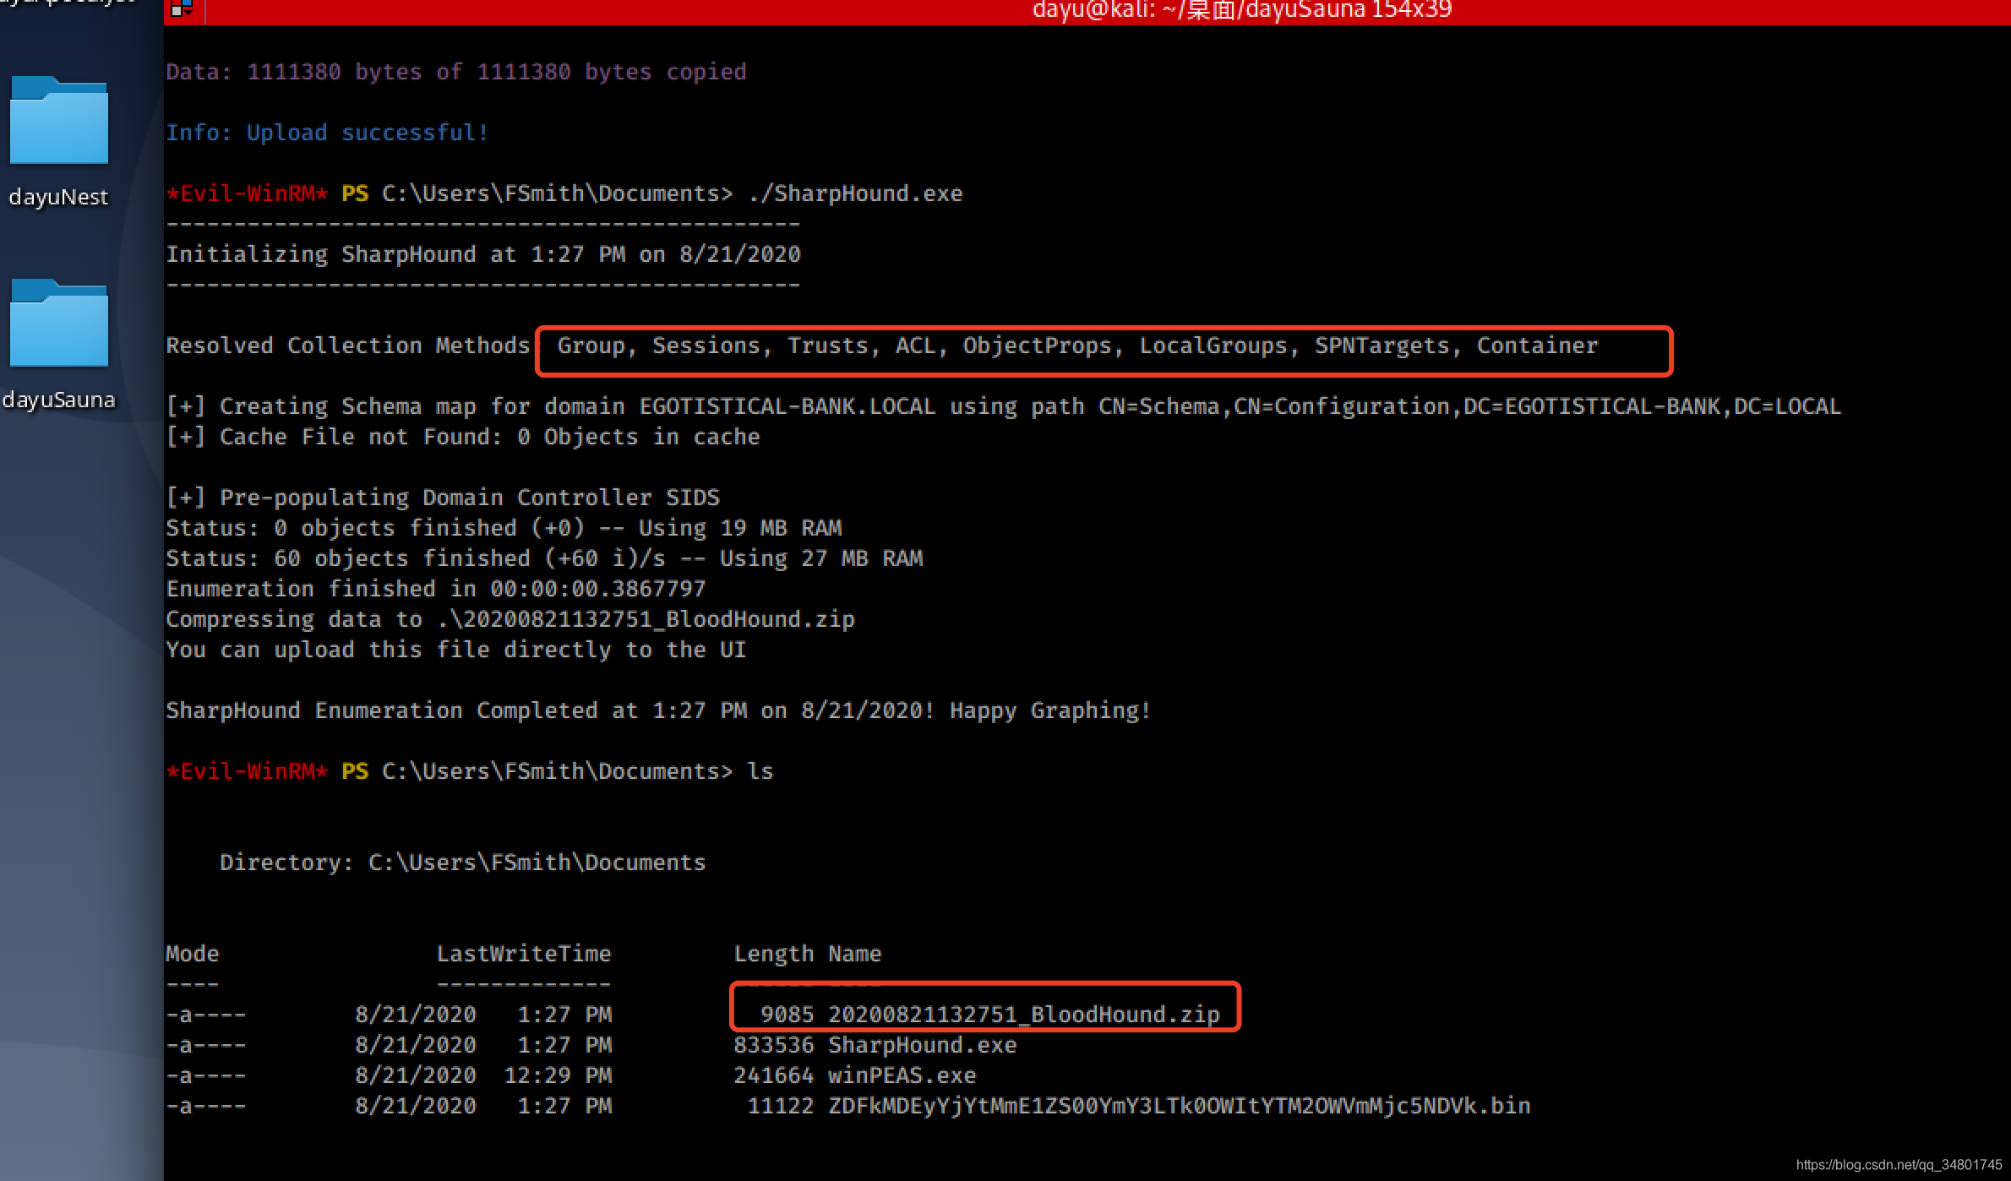Open the dayuSauna desktop folder icon
This screenshot has width=2011, height=1181.
coord(58,324)
